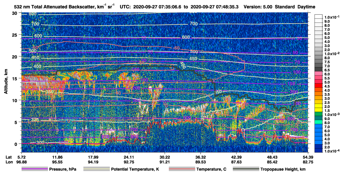The image size is (342, 175).
Task: Click the 'Temperature, C' legend label
Action: pos(211,169)
